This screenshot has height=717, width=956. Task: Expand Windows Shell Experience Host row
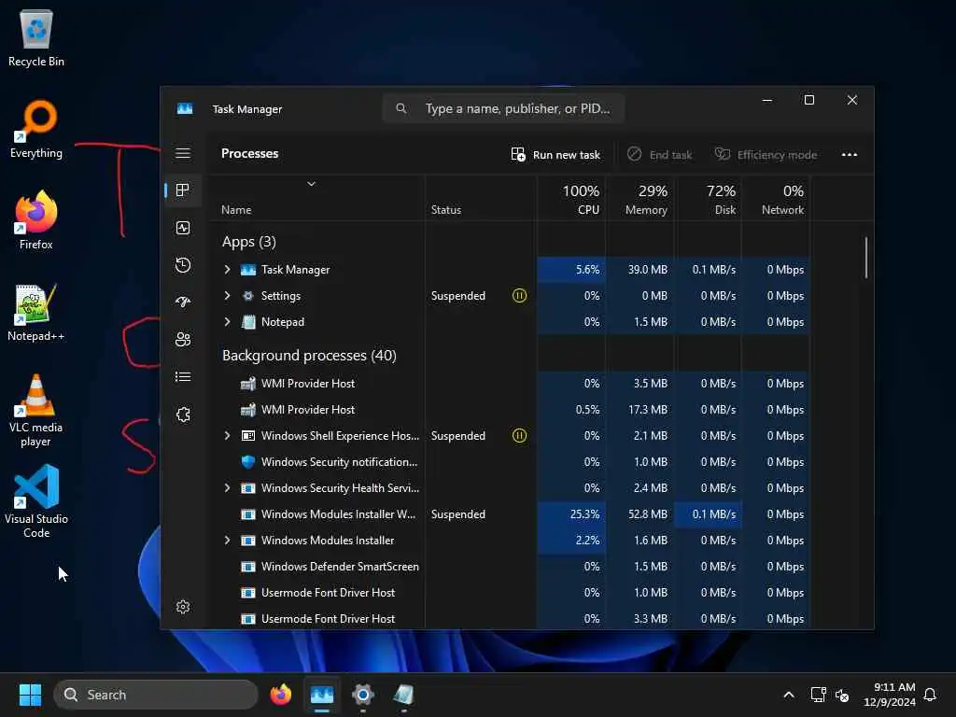click(228, 436)
